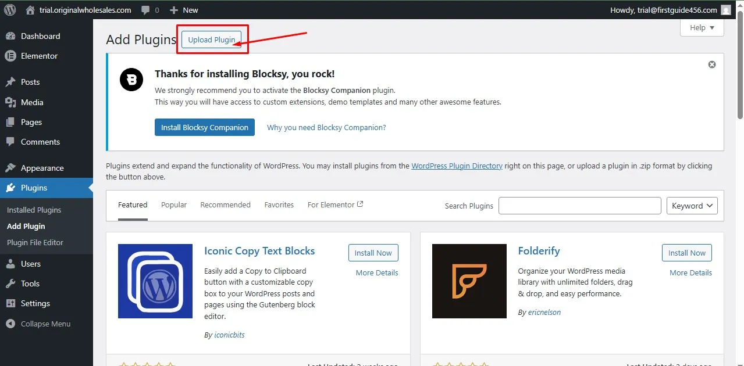Open the Help panel dropdown
Viewport: 744px width, 366px height.
[701, 27]
